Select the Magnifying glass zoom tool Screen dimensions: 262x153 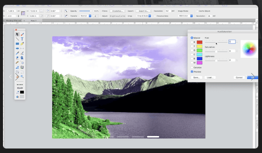22,77
